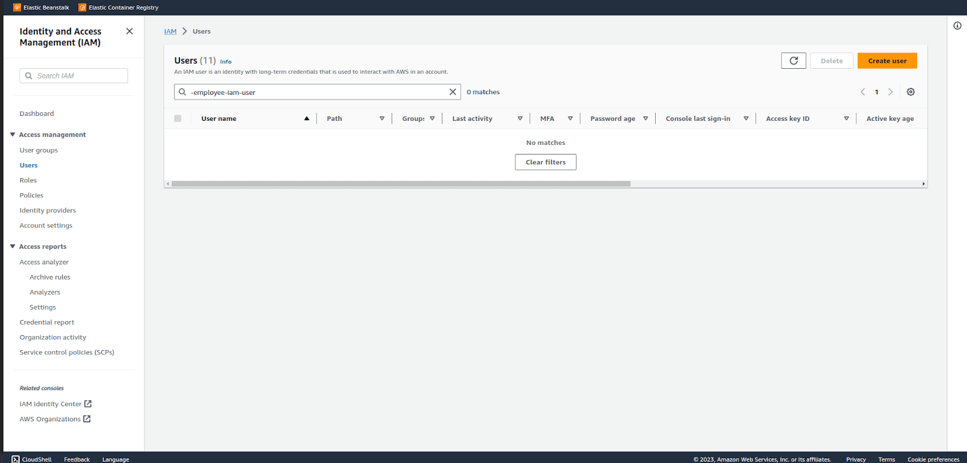967x463 pixels.
Task: Collapse the Access reports section
Action: tap(13, 246)
